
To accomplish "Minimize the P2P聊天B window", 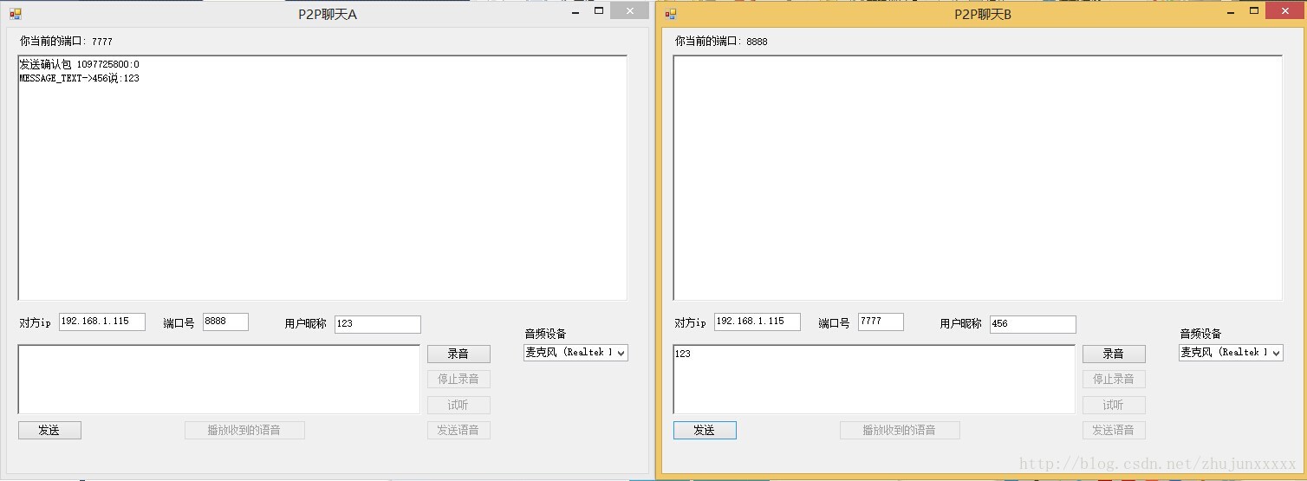I will (1231, 12).
